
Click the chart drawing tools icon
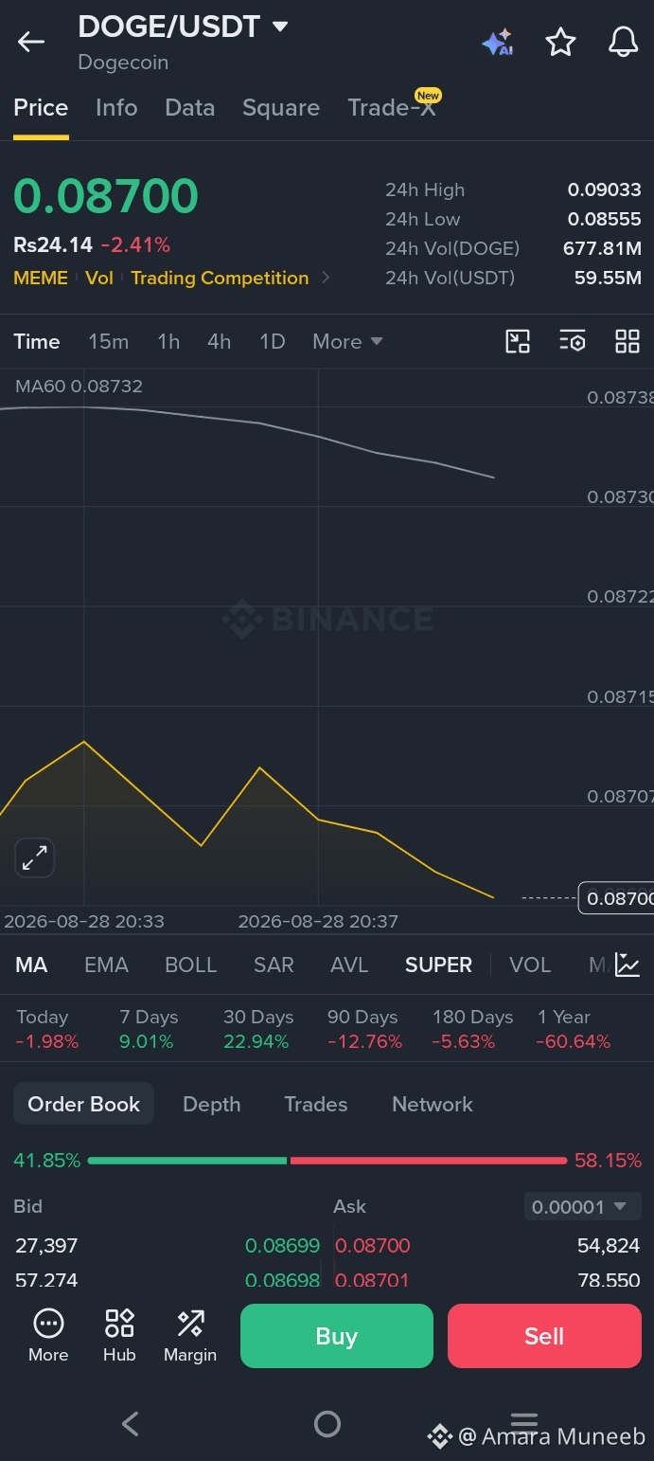coord(518,341)
